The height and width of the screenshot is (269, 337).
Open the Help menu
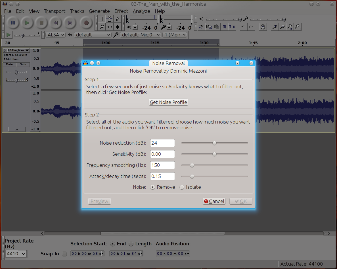160,11
